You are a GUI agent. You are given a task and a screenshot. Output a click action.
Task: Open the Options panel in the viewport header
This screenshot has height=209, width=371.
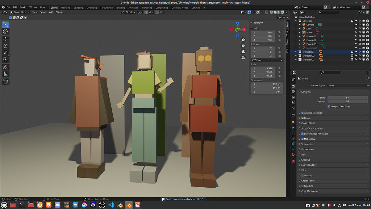click(282, 17)
